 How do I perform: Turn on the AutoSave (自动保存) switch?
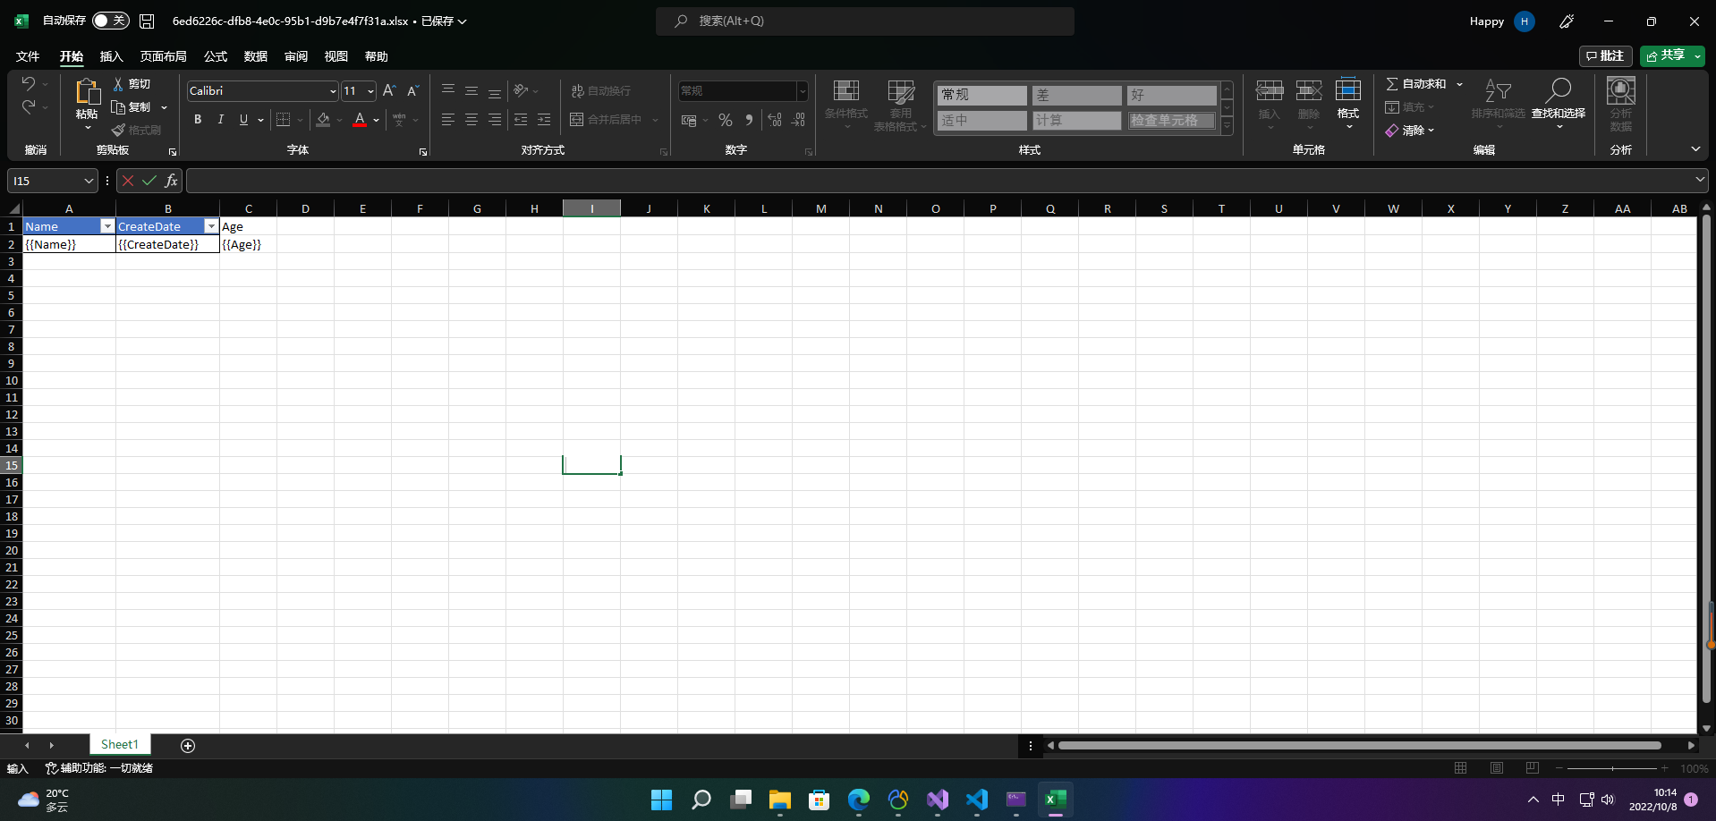pos(109,20)
